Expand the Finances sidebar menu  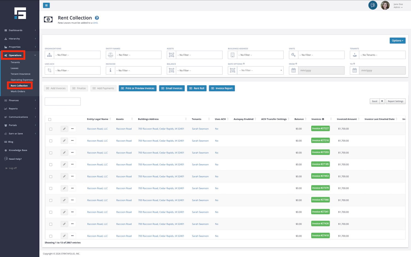point(14,100)
